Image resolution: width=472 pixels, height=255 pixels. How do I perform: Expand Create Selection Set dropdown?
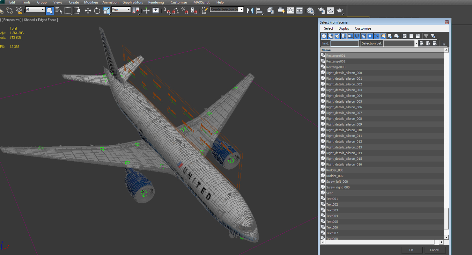pos(241,10)
